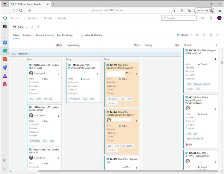Image resolution: width=224 pixels, height=174 pixels.
Task: Enter full screen mode with arrows icon
Action: (x=217, y=35)
